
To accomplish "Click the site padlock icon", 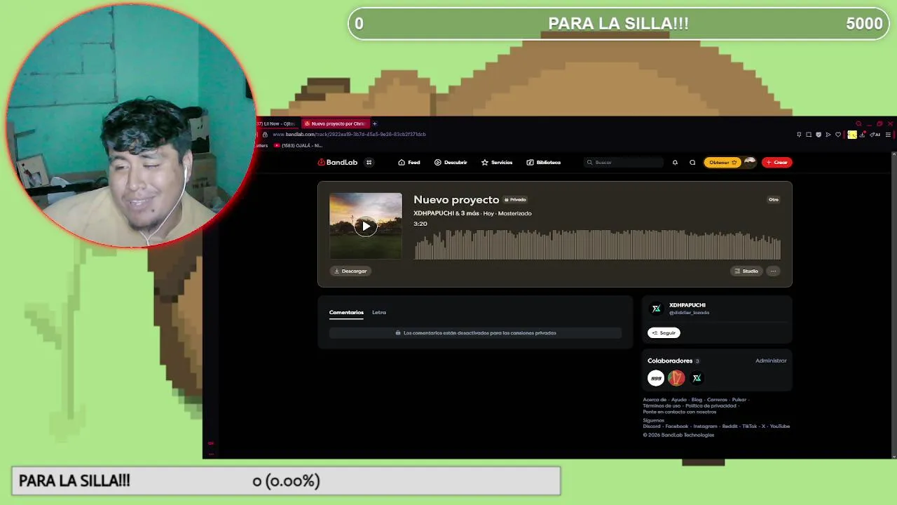I will pyautogui.click(x=264, y=134).
